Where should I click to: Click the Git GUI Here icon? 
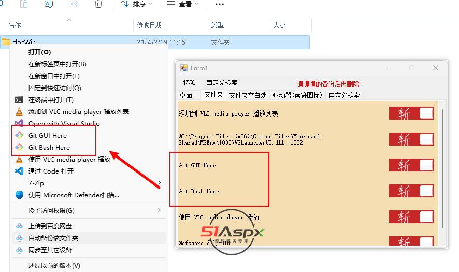pyautogui.click(x=19, y=135)
